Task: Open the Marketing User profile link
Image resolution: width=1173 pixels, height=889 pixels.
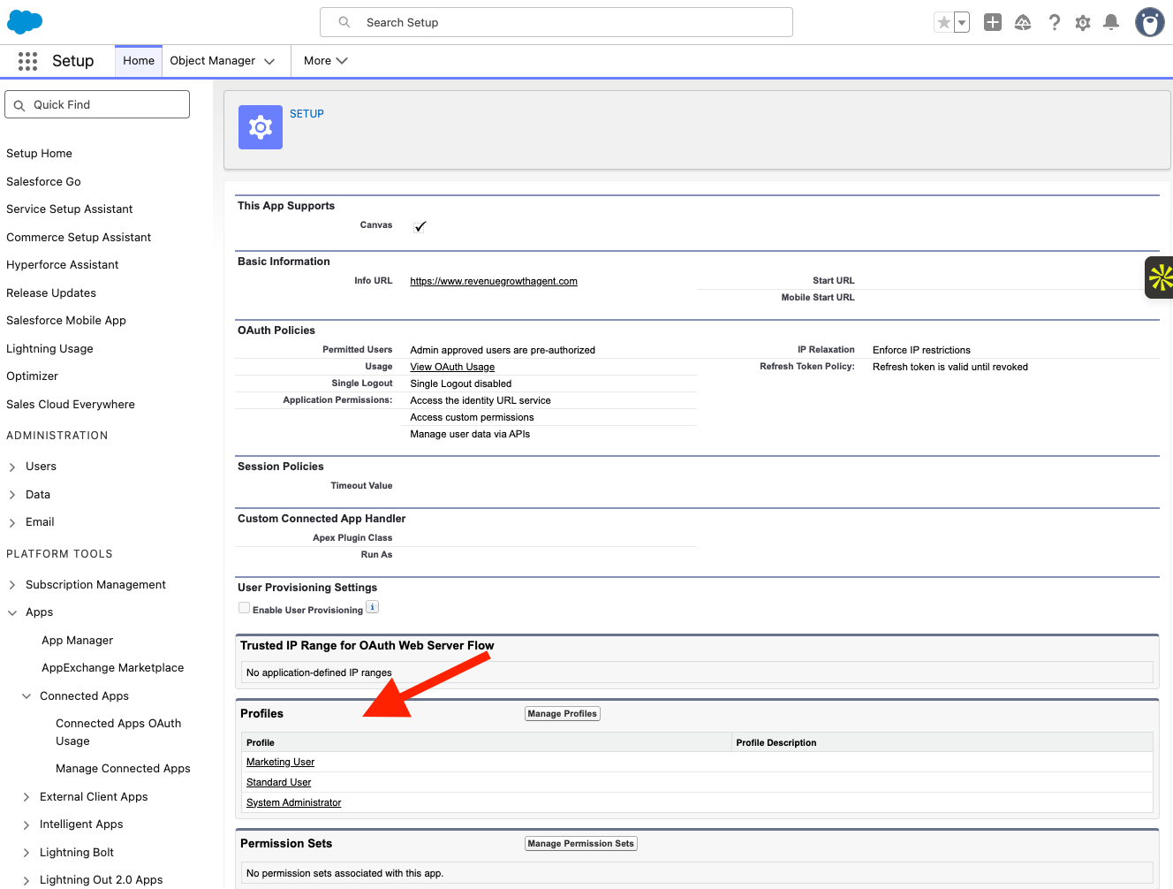Action: click(x=280, y=762)
